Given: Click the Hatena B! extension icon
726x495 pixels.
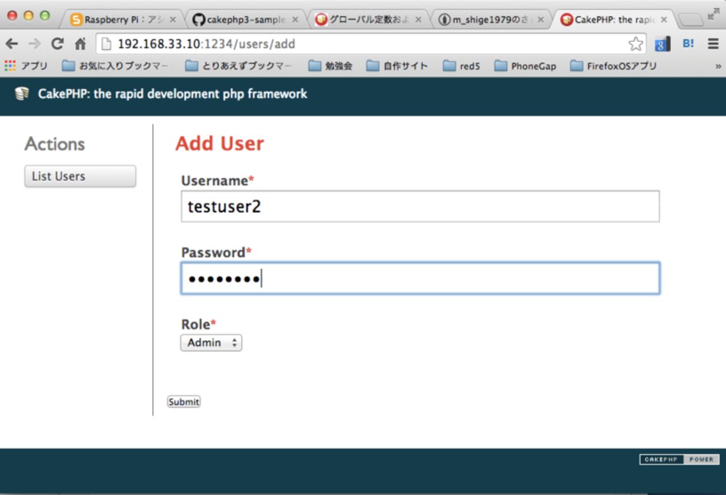Looking at the screenshot, I should click(x=687, y=44).
